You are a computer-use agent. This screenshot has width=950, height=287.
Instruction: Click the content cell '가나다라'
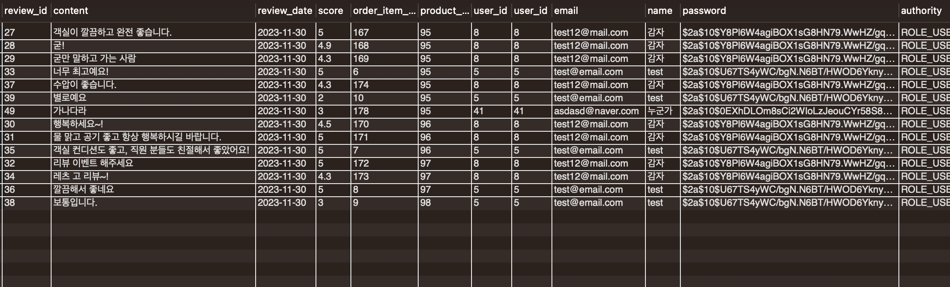(153, 111)
